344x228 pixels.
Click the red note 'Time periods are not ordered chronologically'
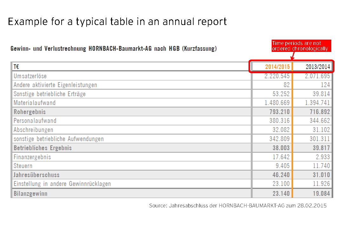pyautogui.click(x=301, y=46)
